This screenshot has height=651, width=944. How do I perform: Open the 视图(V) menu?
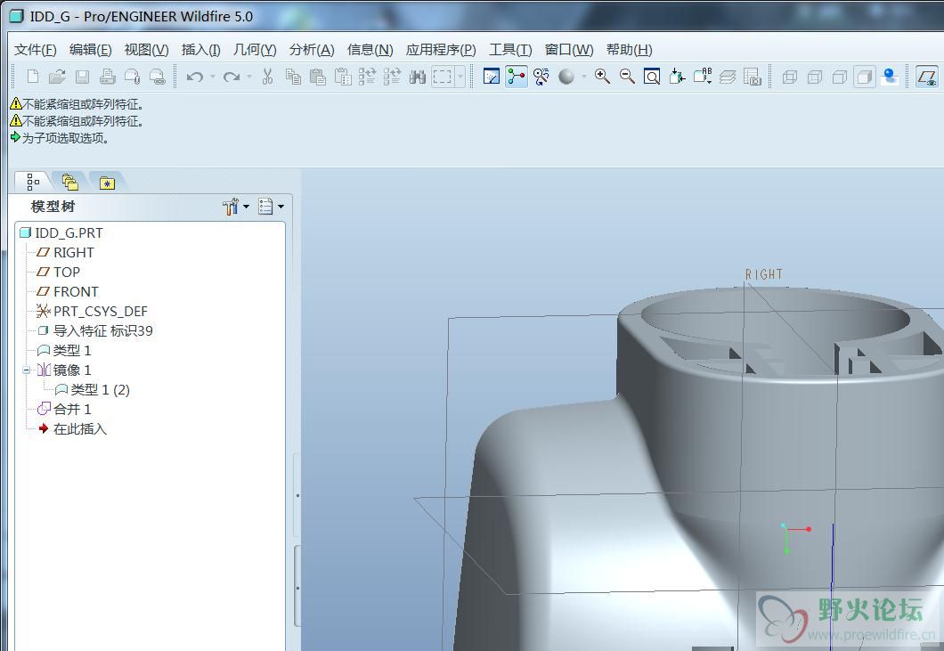146,49
